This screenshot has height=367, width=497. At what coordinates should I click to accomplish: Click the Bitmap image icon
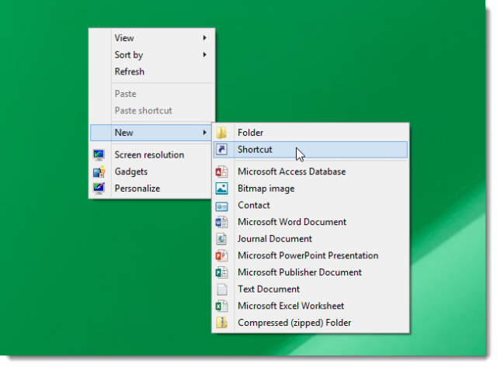[222, 189]
